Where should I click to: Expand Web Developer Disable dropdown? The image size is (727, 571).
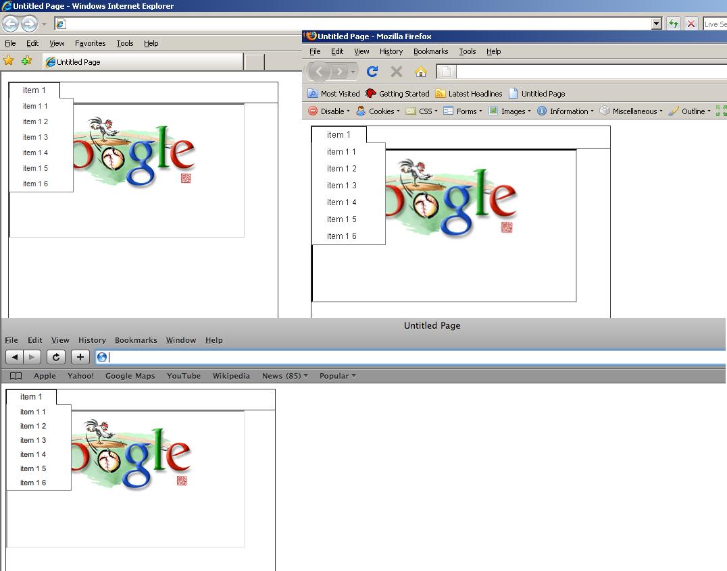coord(329,111)
